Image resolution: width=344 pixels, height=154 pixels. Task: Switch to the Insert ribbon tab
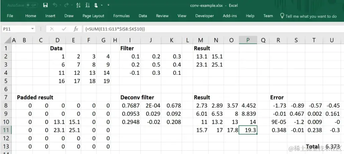50,16
